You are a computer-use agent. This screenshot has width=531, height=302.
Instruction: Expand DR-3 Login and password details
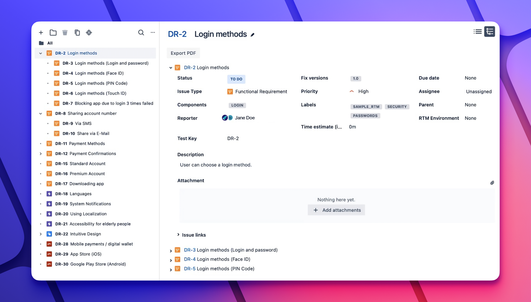click(171, 251)
